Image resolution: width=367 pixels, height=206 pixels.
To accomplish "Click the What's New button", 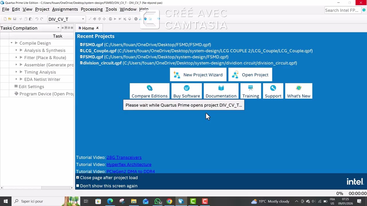I will coord(298,91).
